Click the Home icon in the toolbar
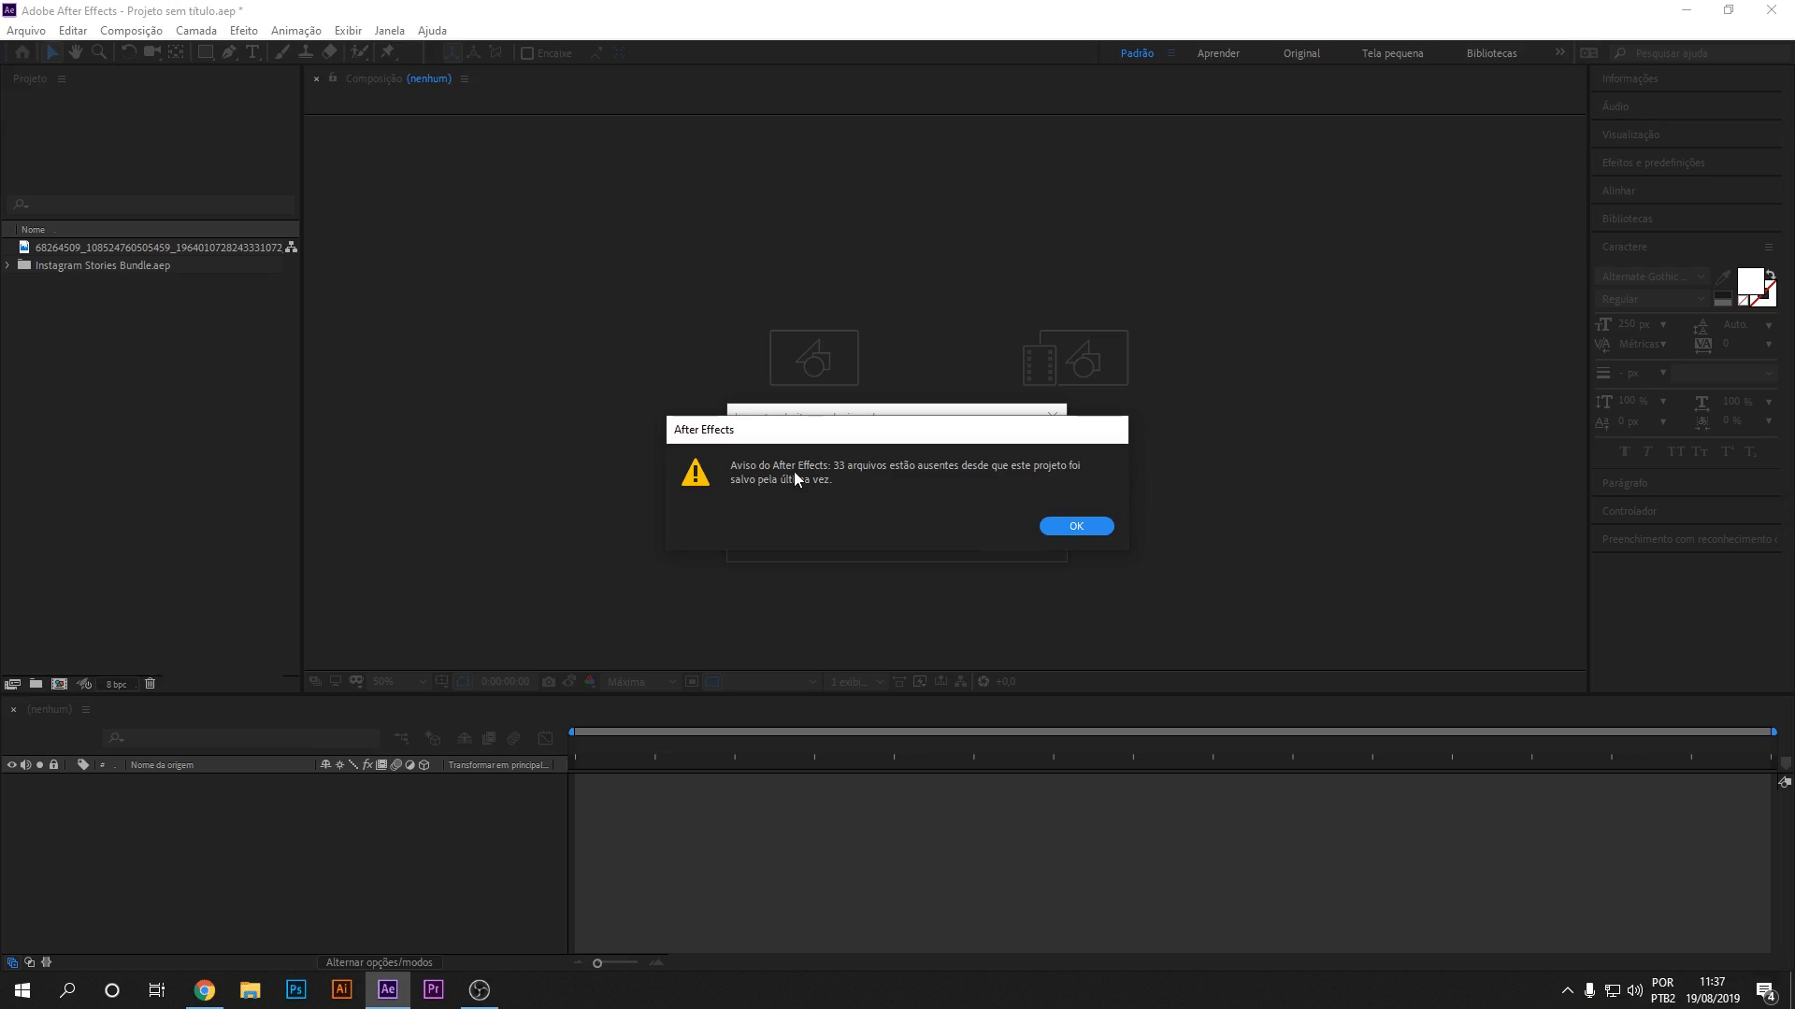Image resolution: width=1795 pixels, height=1009 pixels. tap(22, 52)
